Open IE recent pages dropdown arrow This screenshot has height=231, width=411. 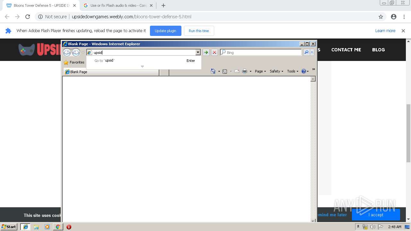click(x=83, y=53)
